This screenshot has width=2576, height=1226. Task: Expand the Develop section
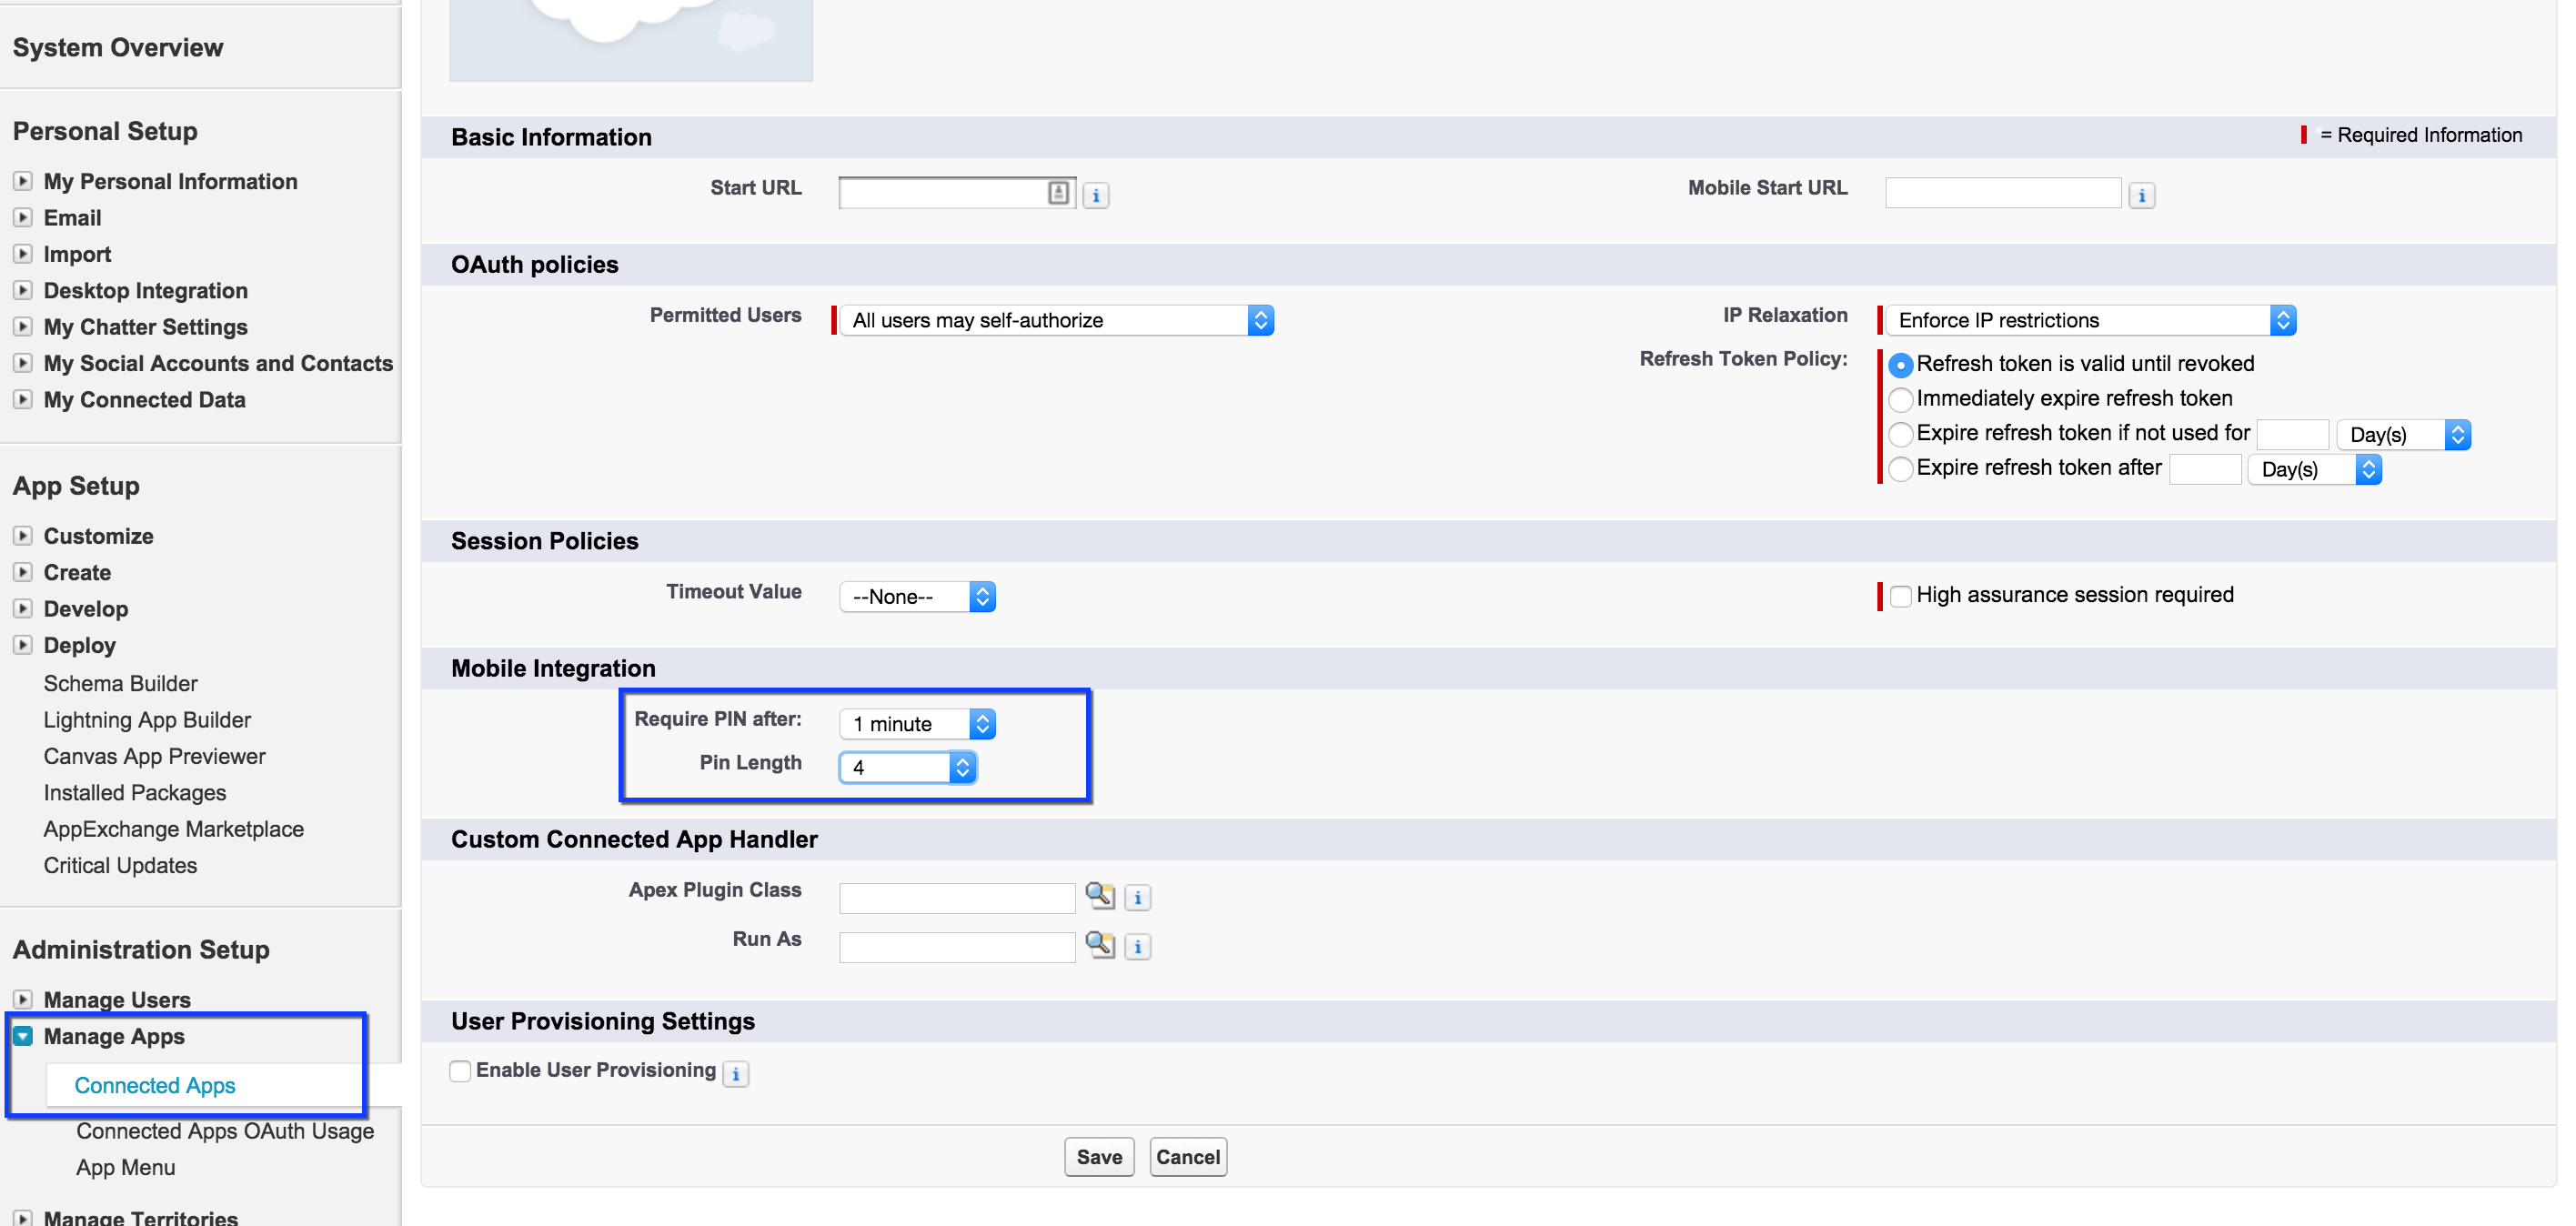(x=23, y=609)
